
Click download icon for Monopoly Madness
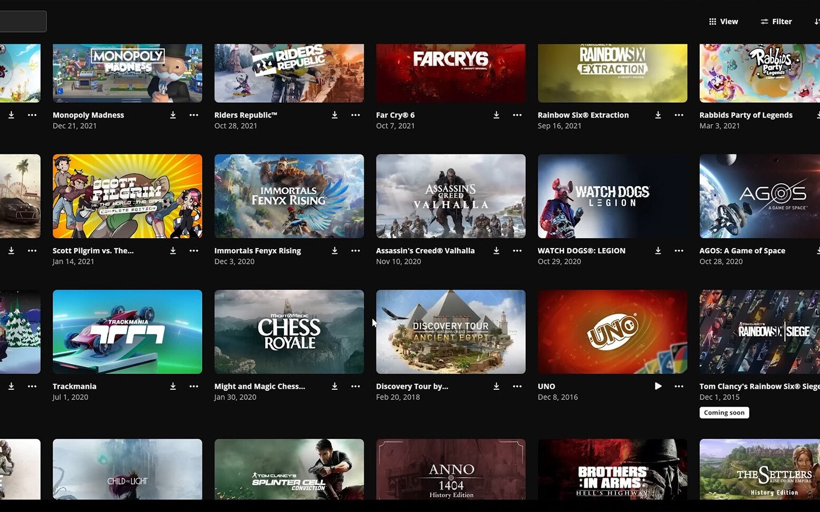click(x=172, y=115)
